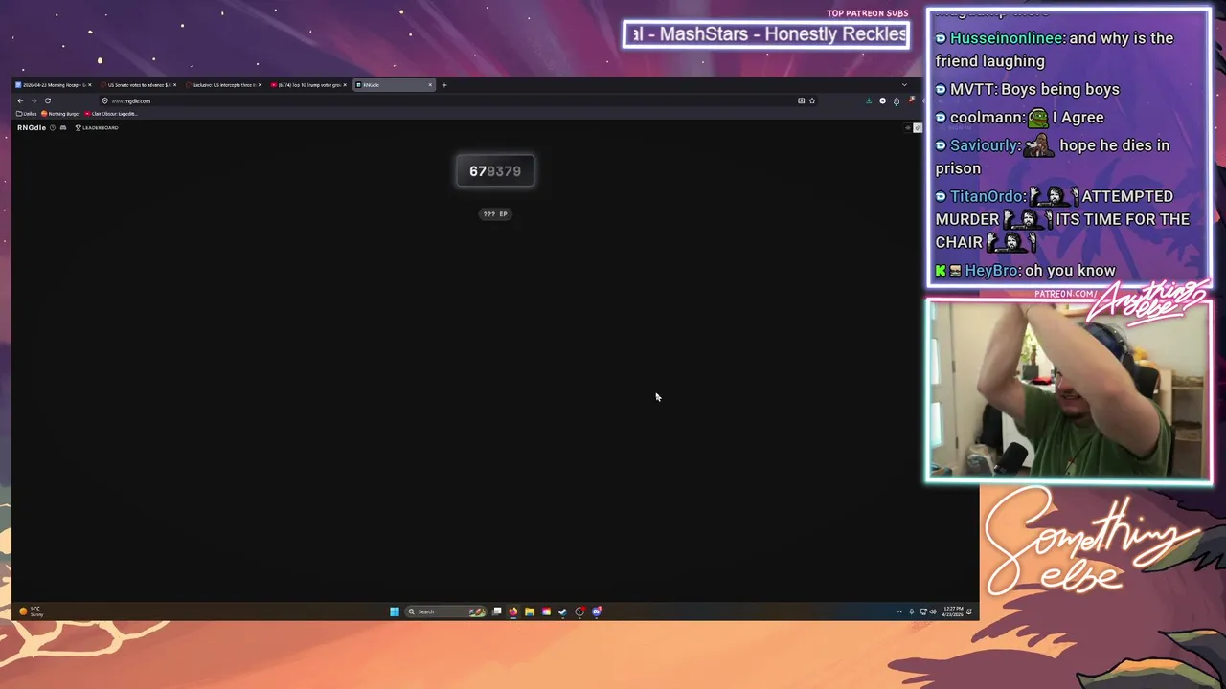Open Discord from the taskbar
The width and height of the screenshot is (1226, 689).
pyautogui.click(x=596, y=611)
